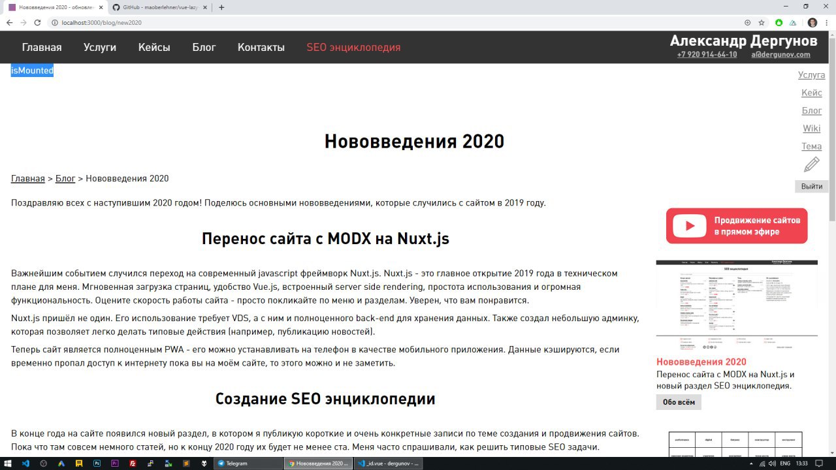Click the Александр Дергунов site title

point(743,40)
